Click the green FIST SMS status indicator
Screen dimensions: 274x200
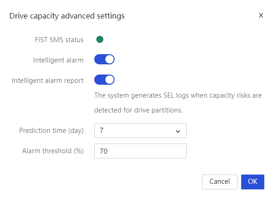pyautogui.click(x=100, y=39)
